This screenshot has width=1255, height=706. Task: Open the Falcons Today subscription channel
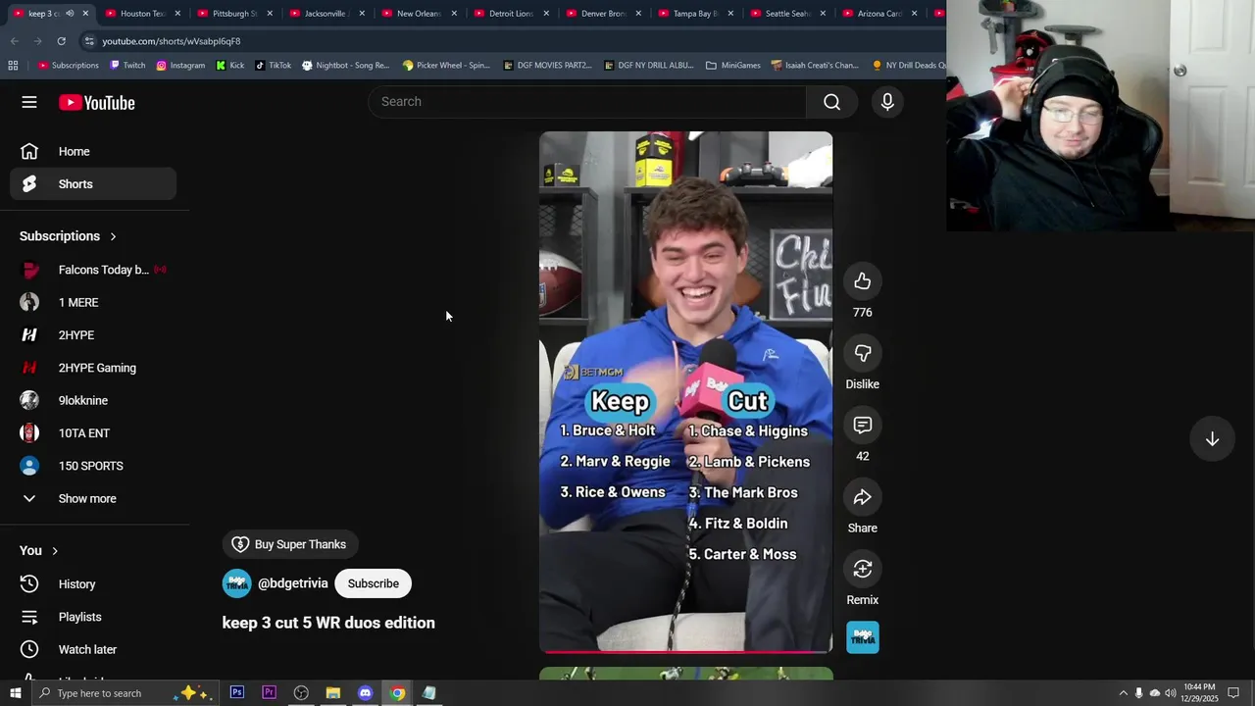pyautogui.click(x=93, y=270)
